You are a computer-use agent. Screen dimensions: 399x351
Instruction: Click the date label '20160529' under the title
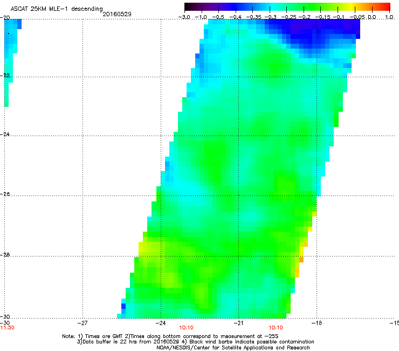point(117,14)
